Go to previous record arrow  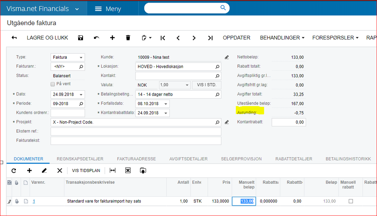click(178, 38)
